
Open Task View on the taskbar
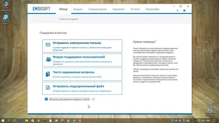pyautogui.click(x=14, y=121)
